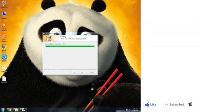This screenshot has width=200, height=112.
Task: Click the 'Extract:' status line text
Action: 56,44
